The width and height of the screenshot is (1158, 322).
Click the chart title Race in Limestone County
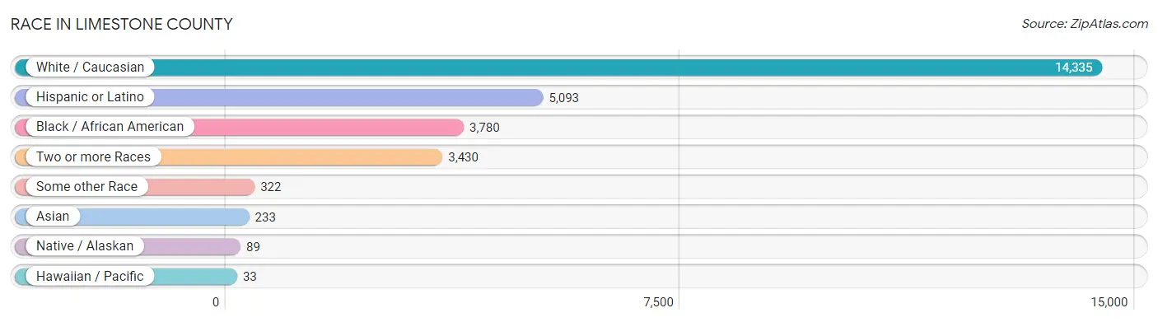pyautogui.click(x=121, y=24)
